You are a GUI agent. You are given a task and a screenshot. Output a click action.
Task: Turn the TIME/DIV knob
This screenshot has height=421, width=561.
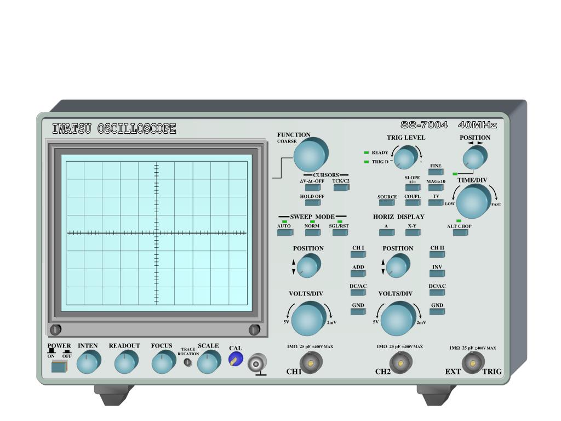[474, 201]
